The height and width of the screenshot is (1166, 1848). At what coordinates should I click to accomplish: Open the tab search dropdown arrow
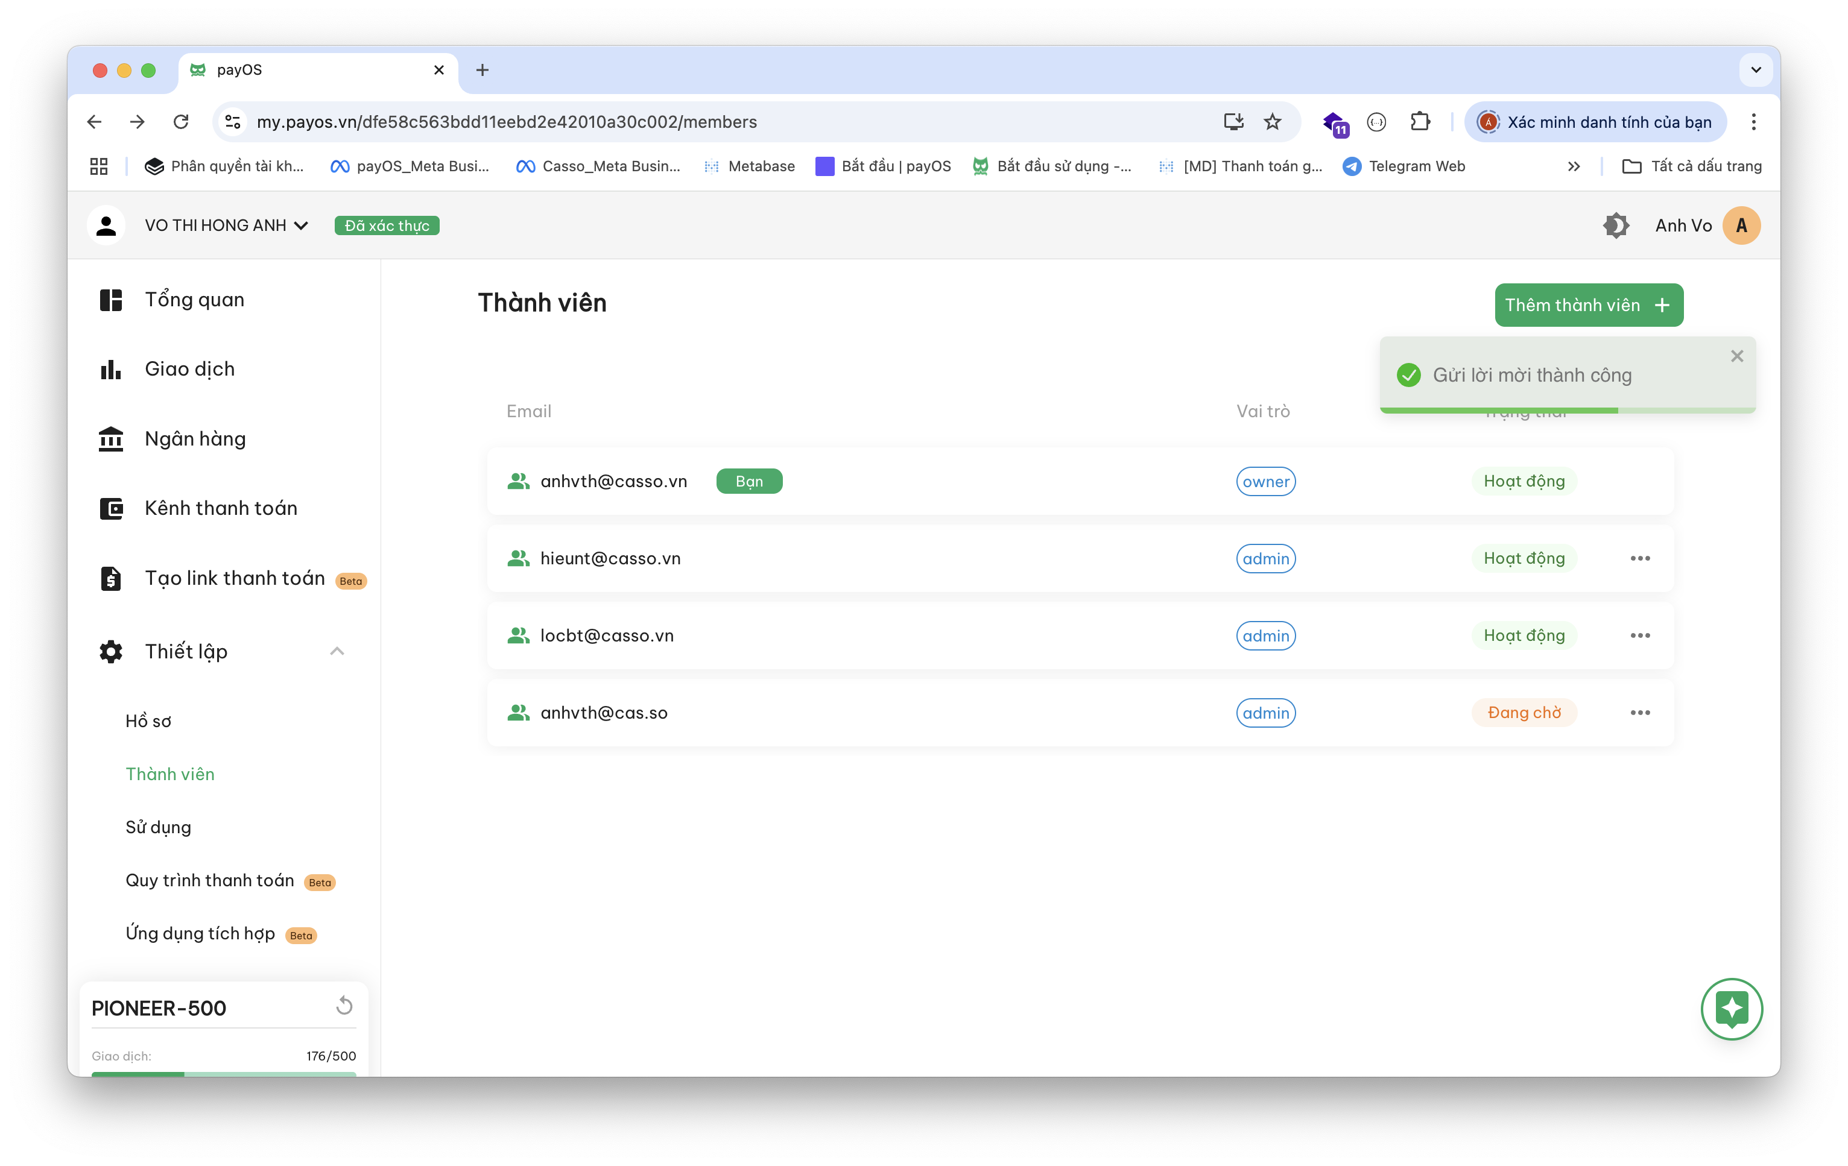pyautogui.click(x=1755, y=70)
